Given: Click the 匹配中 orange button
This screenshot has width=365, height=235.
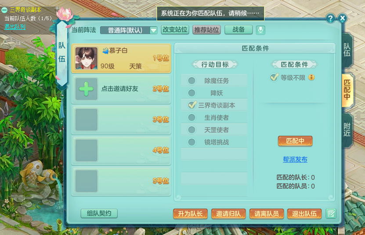Looking at the screenshot, I should pos(295,141).
